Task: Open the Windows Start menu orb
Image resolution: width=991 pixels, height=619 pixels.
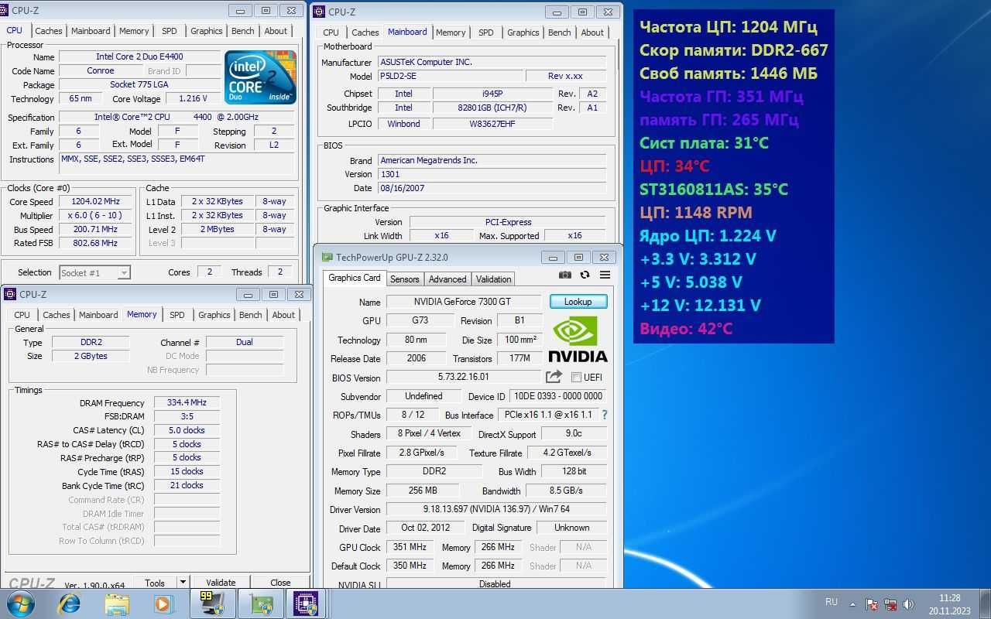Action: pyautogui.click(x=21, y=604)
